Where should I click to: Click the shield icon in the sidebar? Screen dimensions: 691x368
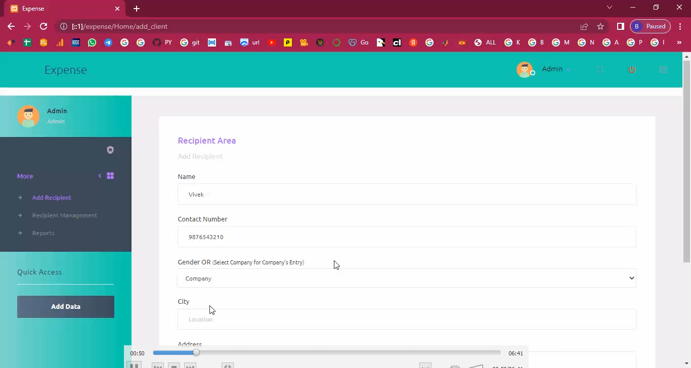click(110, 150)
